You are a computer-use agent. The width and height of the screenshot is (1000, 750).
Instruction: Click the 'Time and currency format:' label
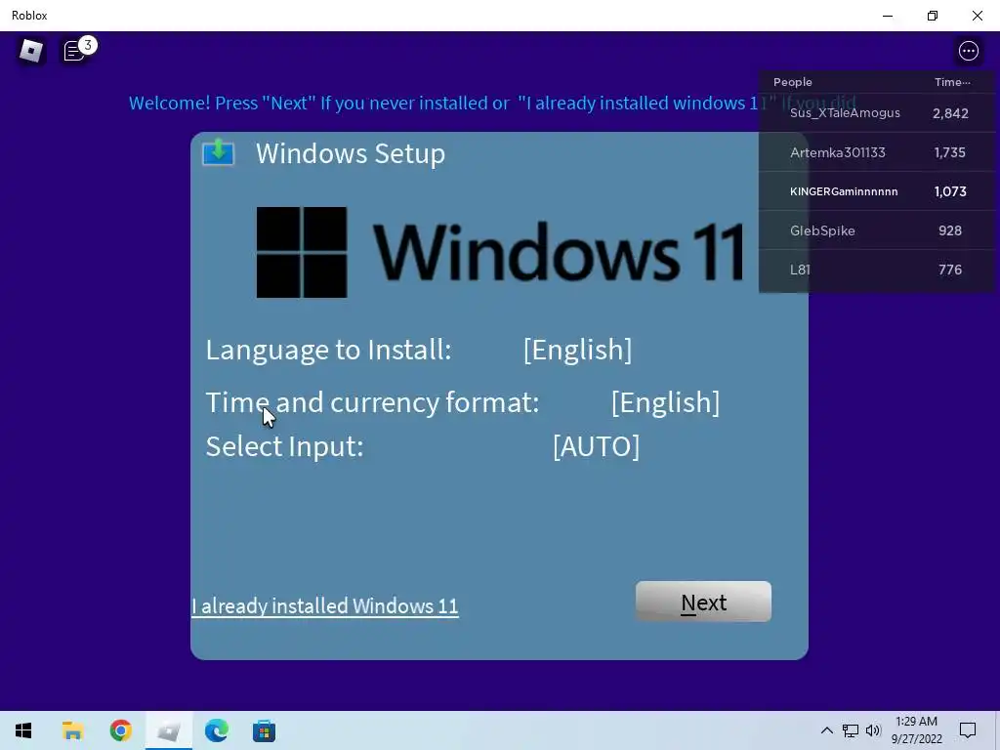[x=372, y=402]
